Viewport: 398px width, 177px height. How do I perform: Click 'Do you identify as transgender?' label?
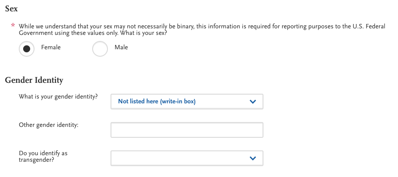(43, 157)
